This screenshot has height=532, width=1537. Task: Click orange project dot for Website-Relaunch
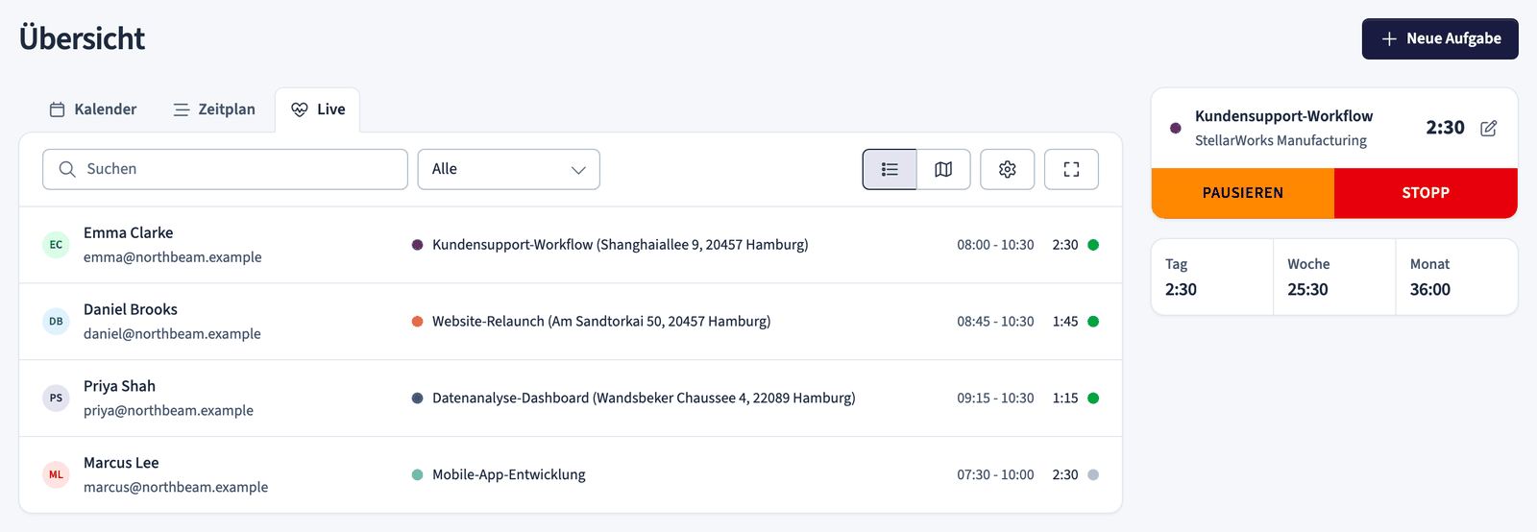417,322
